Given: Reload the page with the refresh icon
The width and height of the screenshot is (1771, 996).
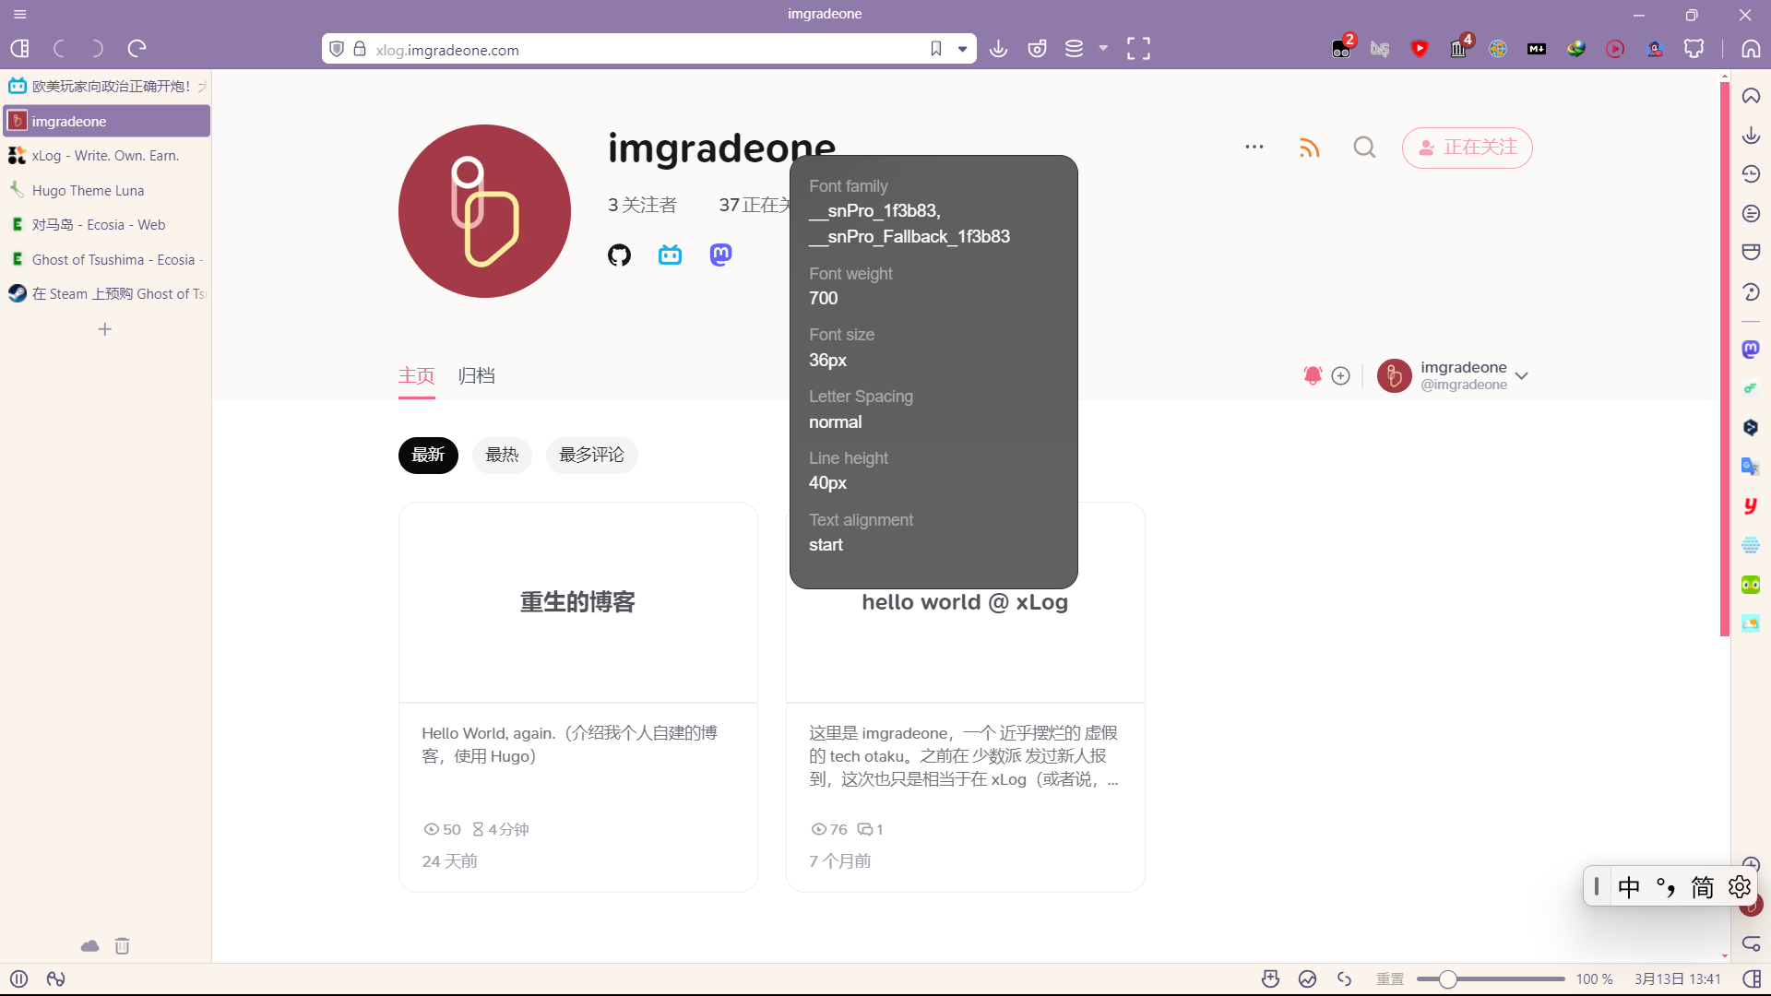Looking at the screenshot, I should 137,49.
